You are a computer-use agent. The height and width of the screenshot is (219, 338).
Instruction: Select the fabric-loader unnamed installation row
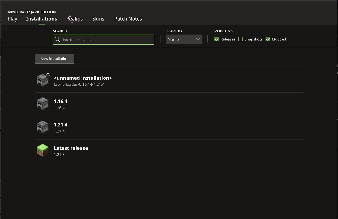pos(169,81)
